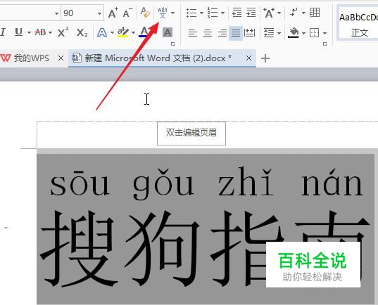This screenshot has width=378, height=305.
Task: Select the 正文 style
Action: click(x=358, y=23)
